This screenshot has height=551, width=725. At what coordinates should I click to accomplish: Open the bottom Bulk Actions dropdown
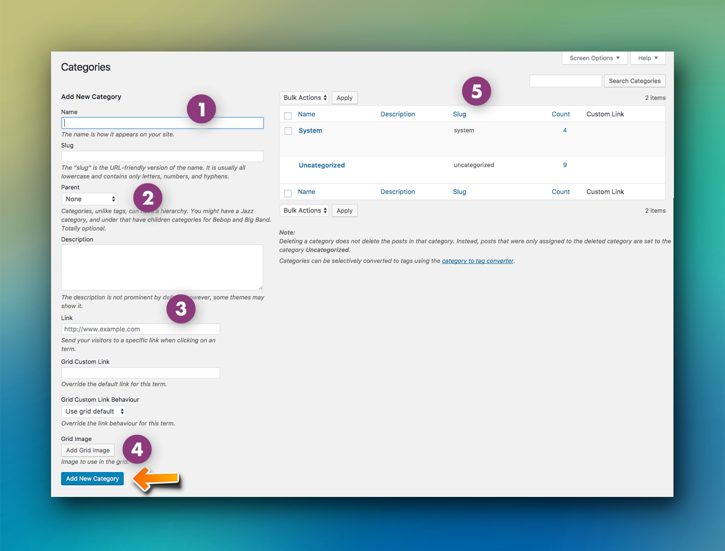pyautogui.click(x=304, y=210)
